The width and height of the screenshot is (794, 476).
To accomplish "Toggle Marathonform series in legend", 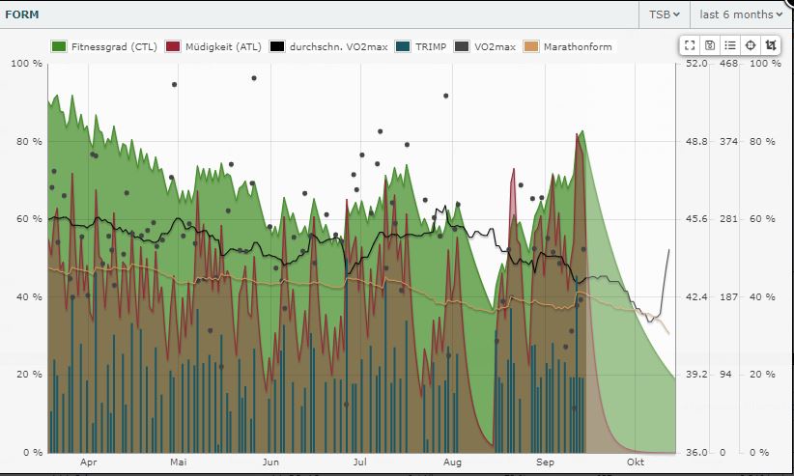I will (x=577, y=46).
